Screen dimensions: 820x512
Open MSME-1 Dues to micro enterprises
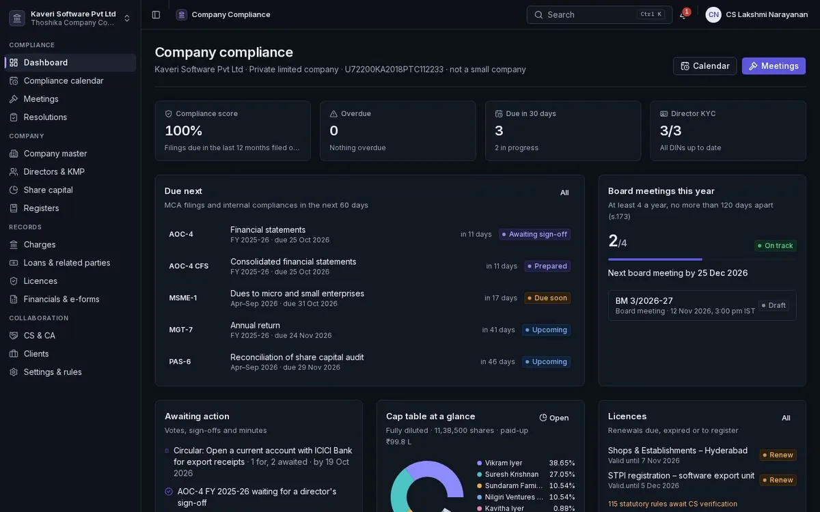pos(370,298)
